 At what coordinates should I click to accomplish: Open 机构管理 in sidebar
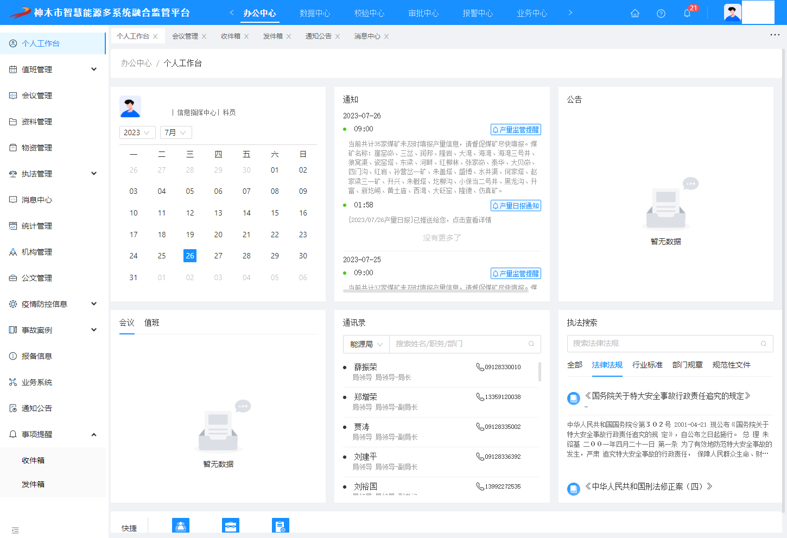click(x=53, y=252)
